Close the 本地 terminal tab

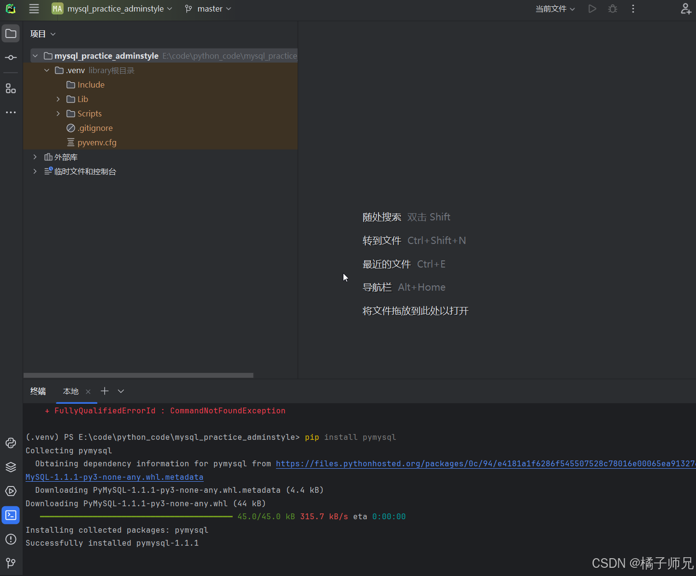88,392
